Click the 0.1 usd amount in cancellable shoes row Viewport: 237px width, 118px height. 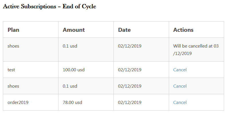70,86
